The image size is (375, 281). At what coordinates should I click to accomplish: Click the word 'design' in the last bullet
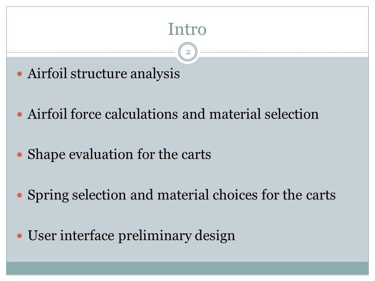pos(215,236)
